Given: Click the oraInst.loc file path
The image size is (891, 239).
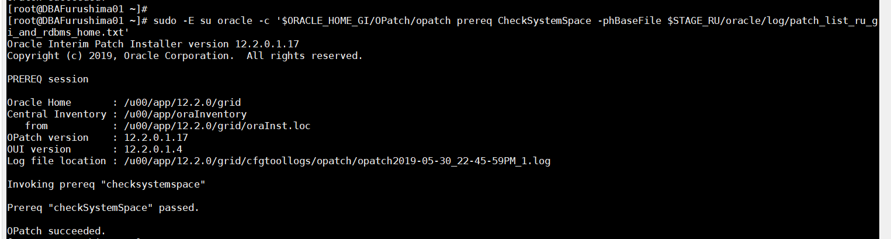Looking at the screenshot, I should point(217,126).
